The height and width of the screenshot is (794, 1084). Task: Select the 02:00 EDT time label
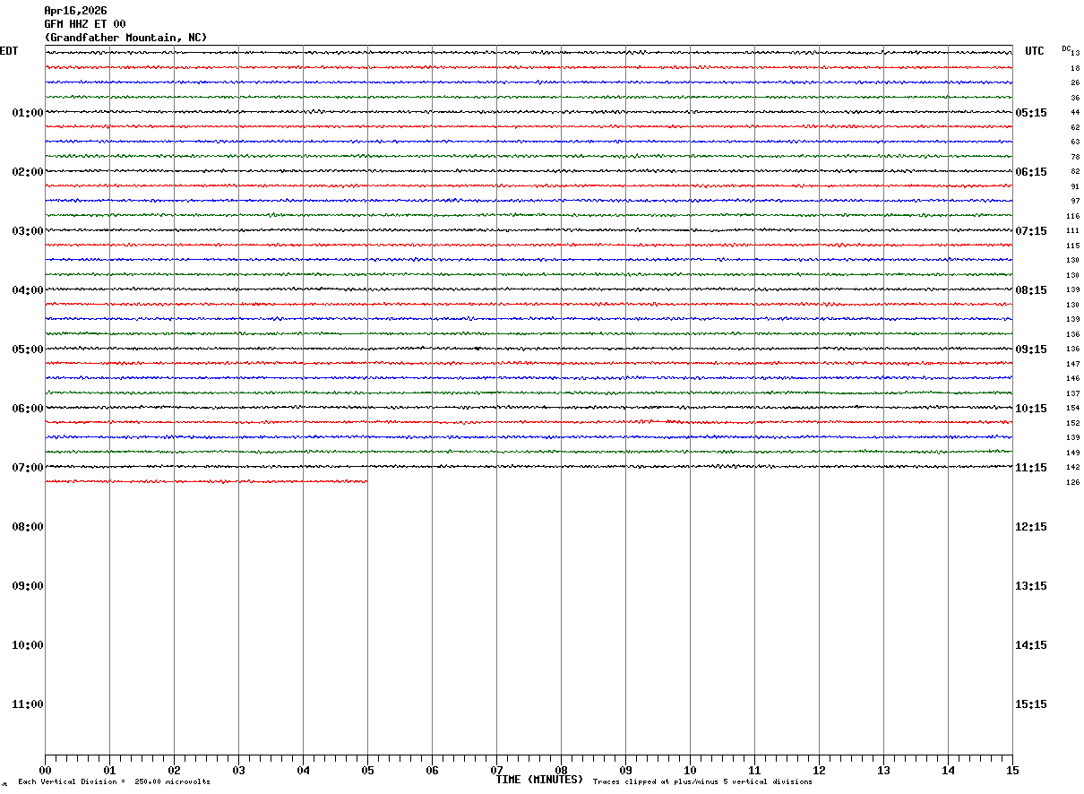28,172
